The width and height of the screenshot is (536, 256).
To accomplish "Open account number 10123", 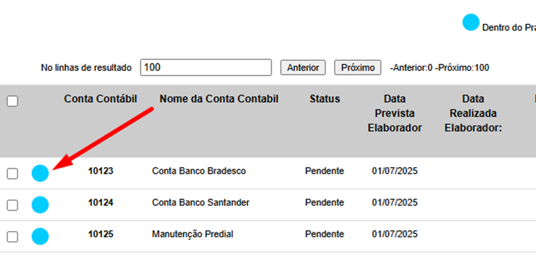I will [101, 171].
